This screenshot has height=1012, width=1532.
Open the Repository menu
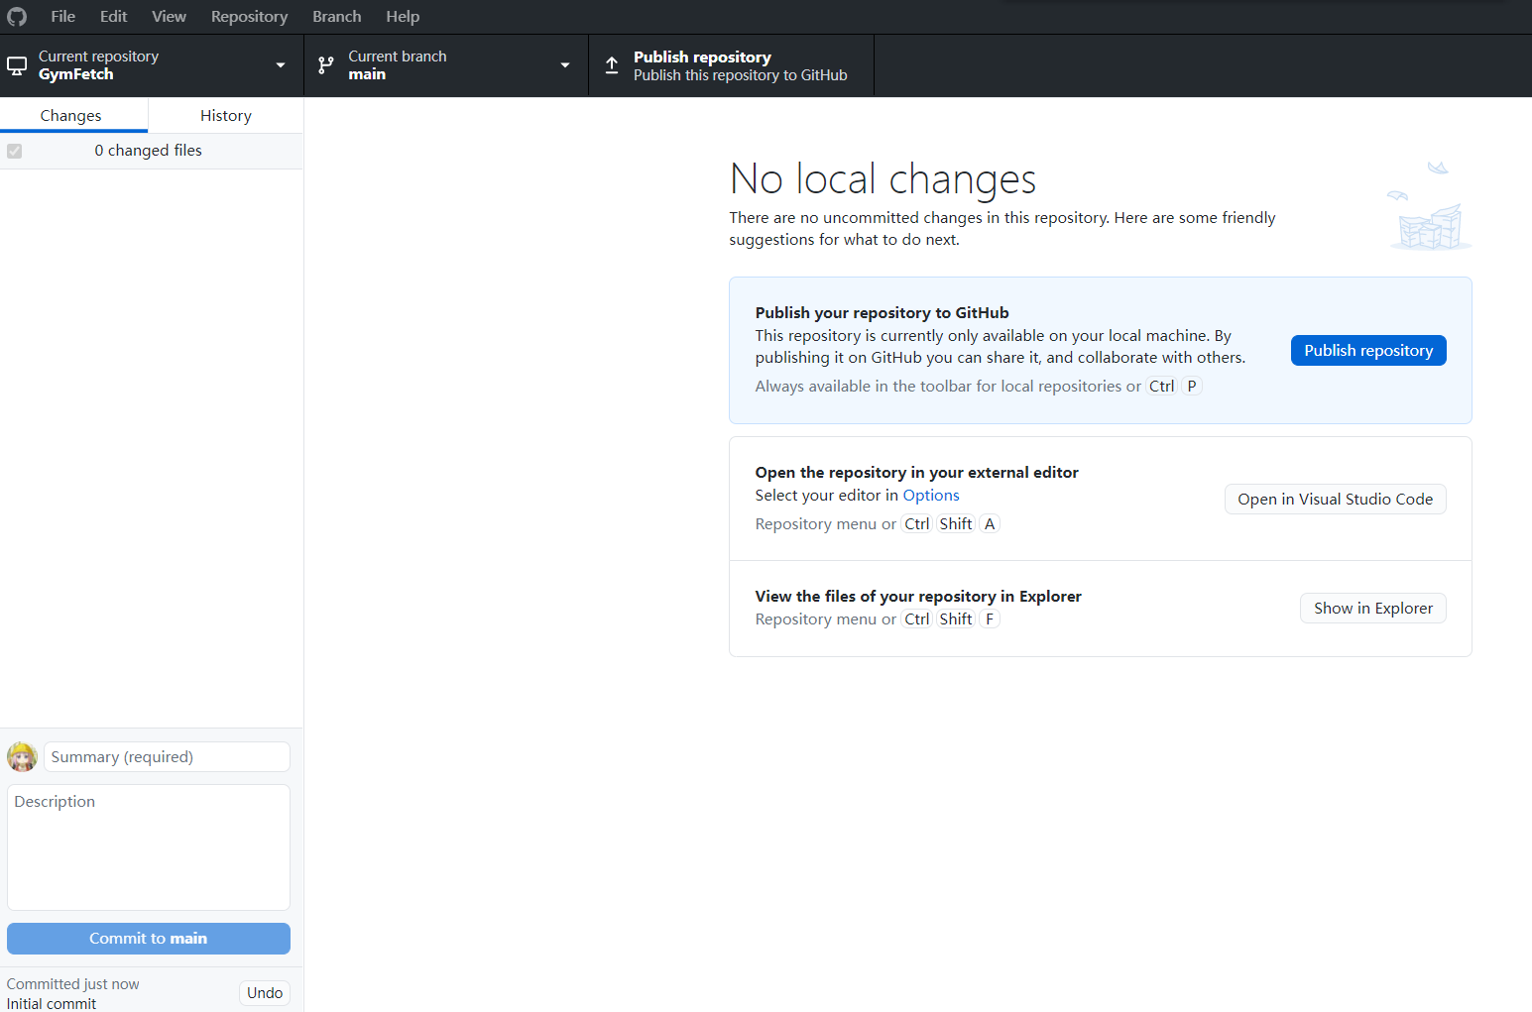tap(250, 17)
